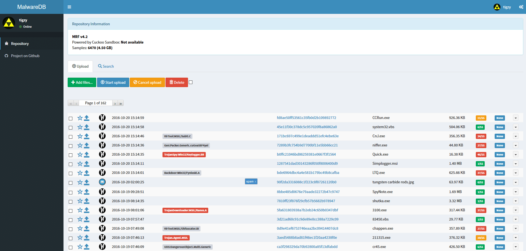Check the box for CnJ.exe row
526x251 pixels.
[x=71, y=137]
